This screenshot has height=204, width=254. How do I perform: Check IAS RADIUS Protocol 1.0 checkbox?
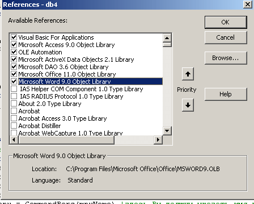(x=14, y=96)
